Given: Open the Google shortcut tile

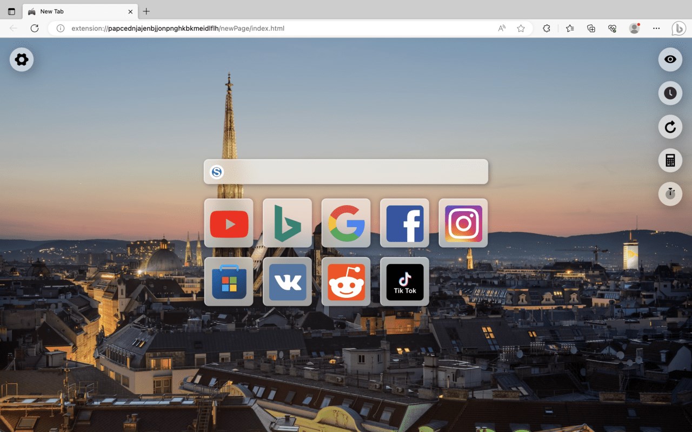Looking at the screenshot, I should 346,223.
